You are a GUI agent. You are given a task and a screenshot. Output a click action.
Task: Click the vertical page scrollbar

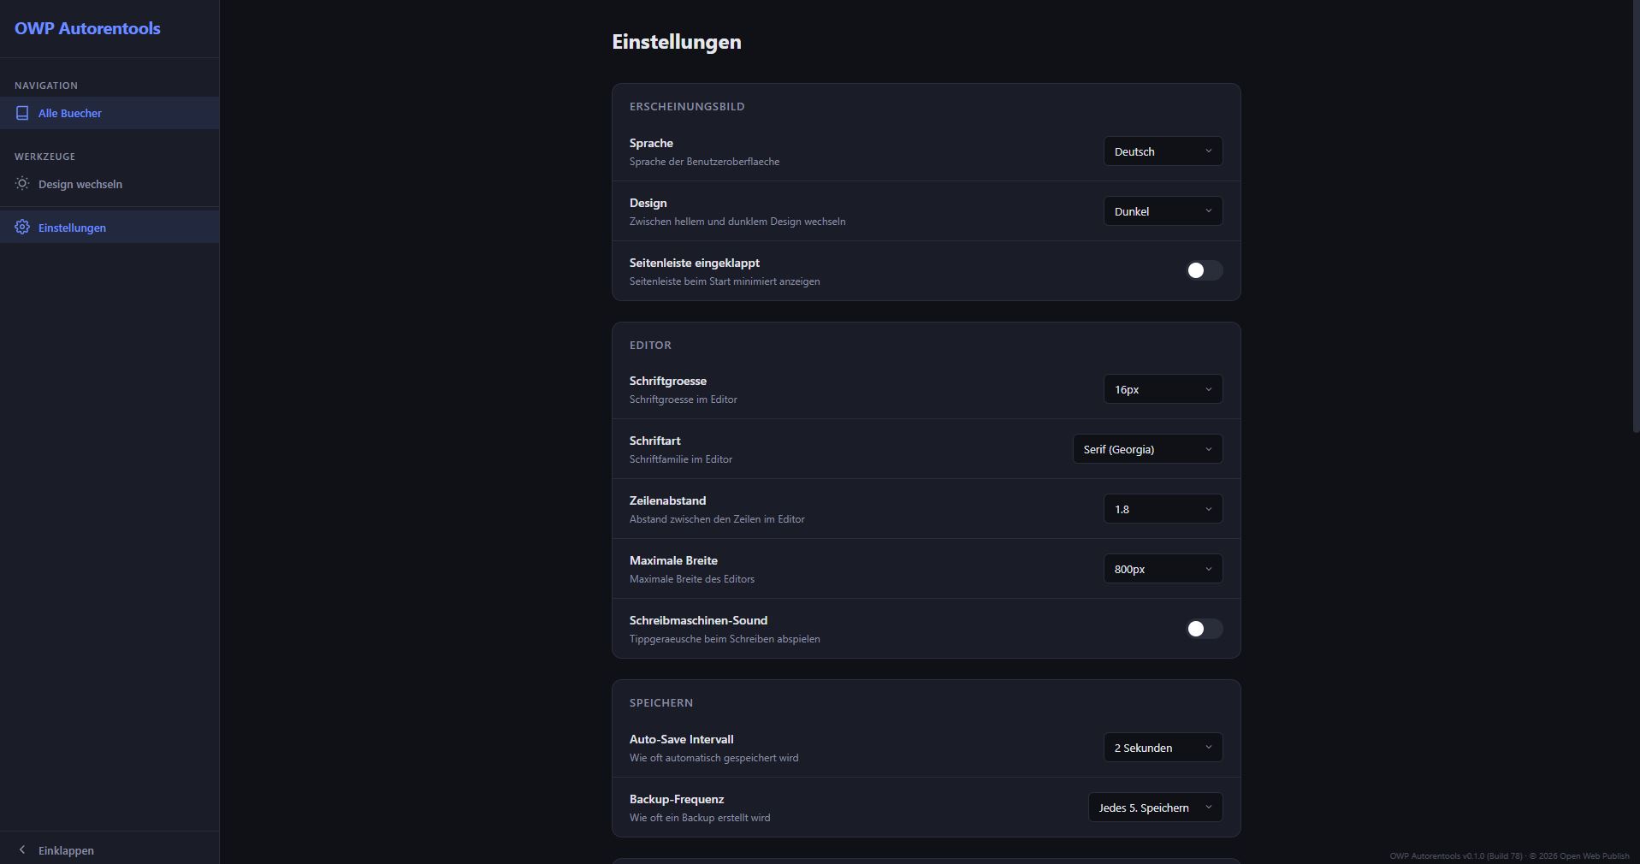click(1636, 214)
